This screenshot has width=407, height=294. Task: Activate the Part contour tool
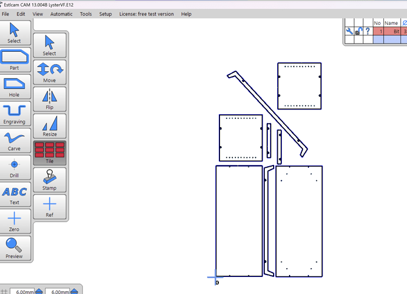point(14,60)
